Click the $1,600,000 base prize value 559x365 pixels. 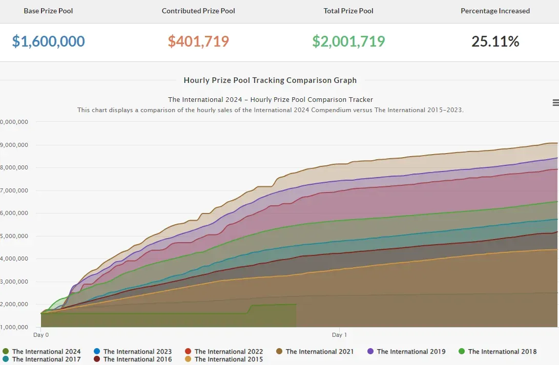coord(49,41)
